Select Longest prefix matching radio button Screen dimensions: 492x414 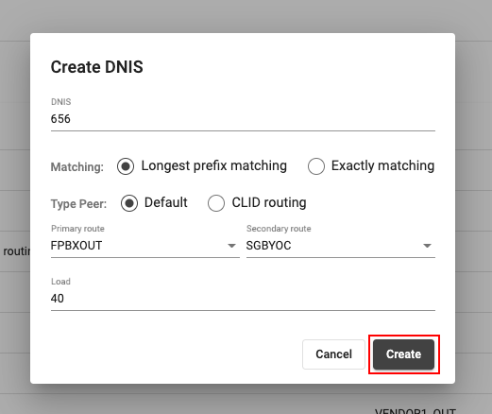[x=126, y=166]
